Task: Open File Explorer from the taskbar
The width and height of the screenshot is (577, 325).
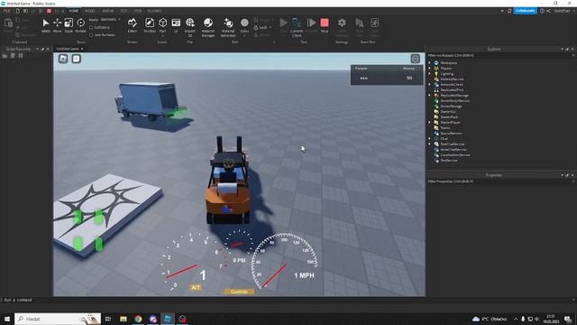Action: 124,319
